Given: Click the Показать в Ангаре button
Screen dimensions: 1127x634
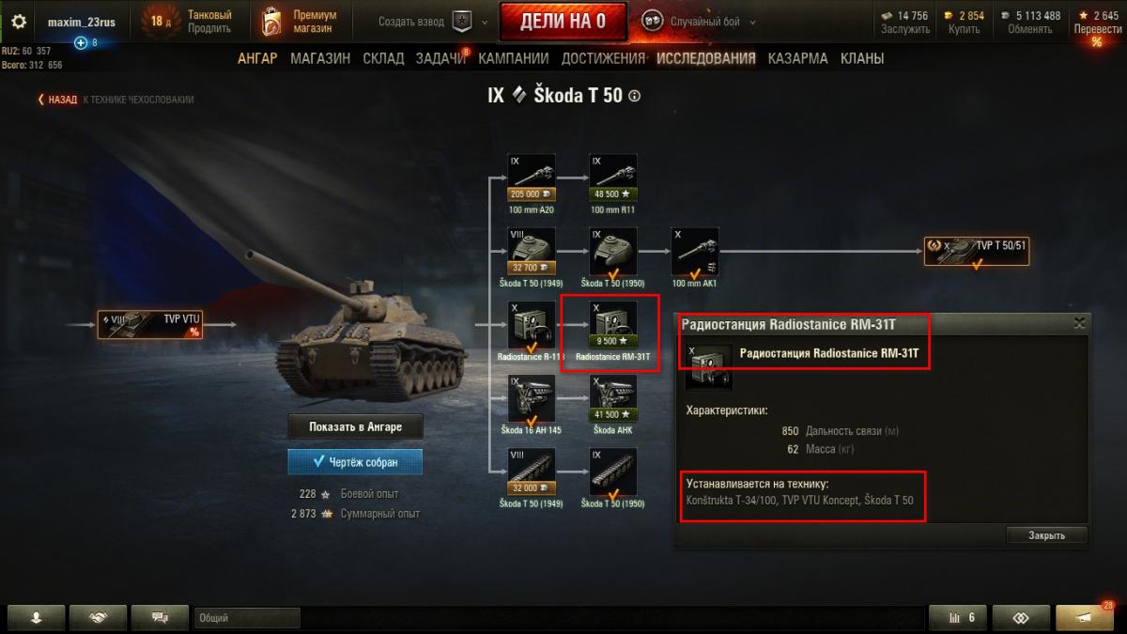Looking at the screenshot, I should pos(355,426).
